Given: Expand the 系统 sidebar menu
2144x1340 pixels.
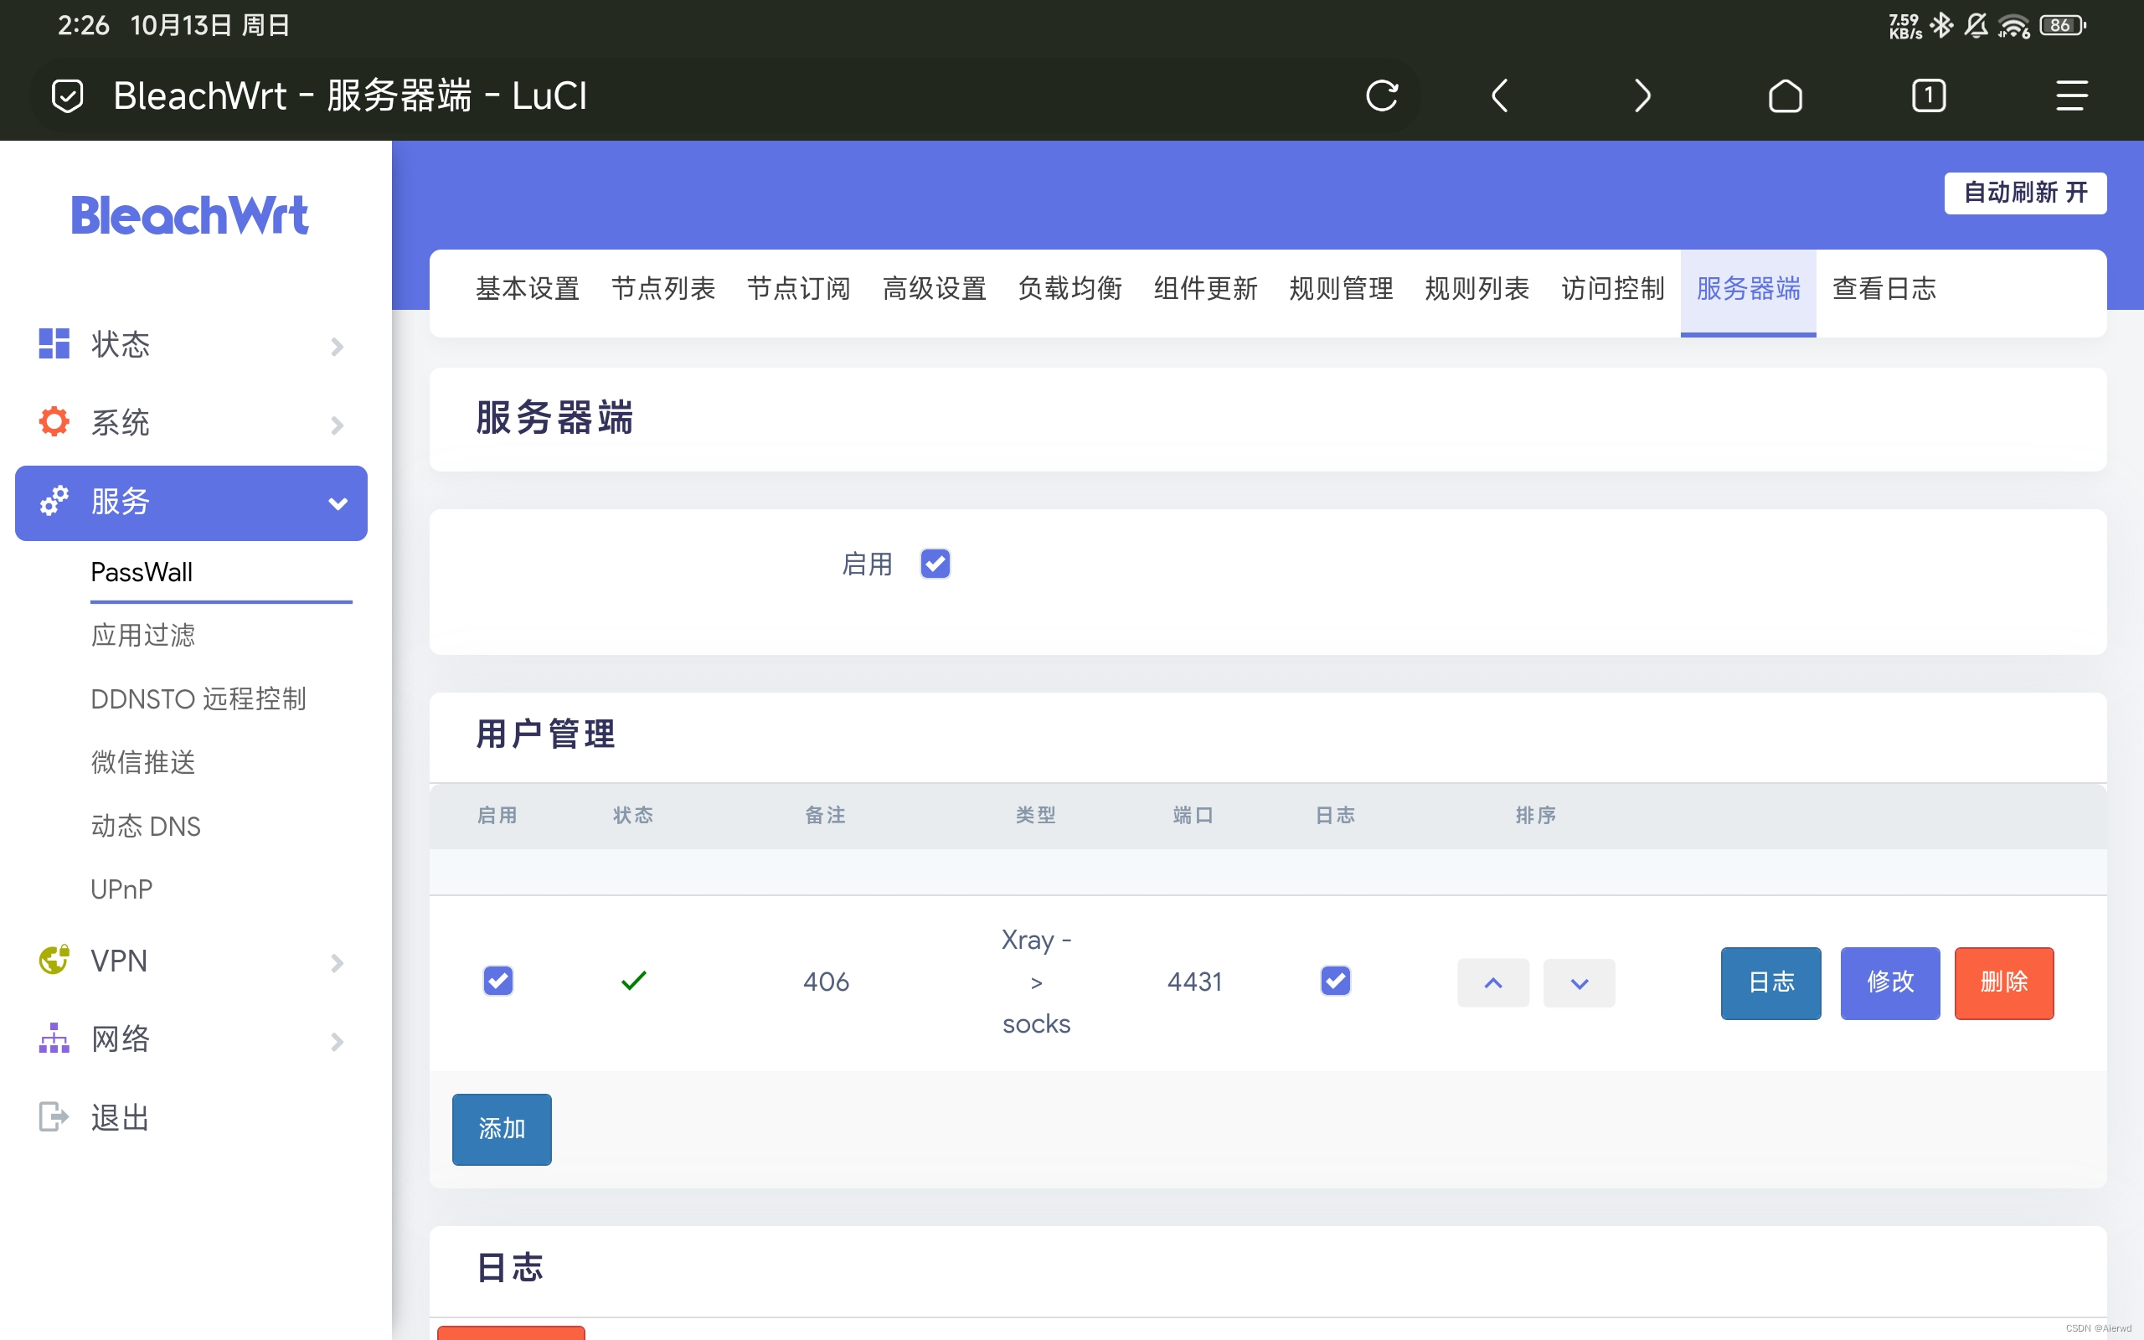Looking at the screenshot, I should 190,423.
